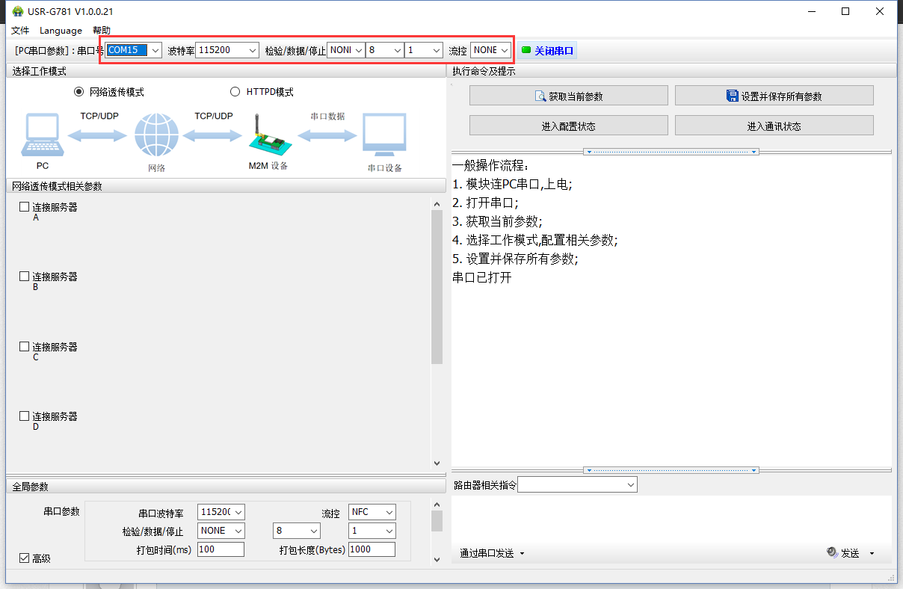Image resolution: width=903 pixels, height=589 pixels.
Task: Click the serial device monitor icon
Action: [384, 136]
